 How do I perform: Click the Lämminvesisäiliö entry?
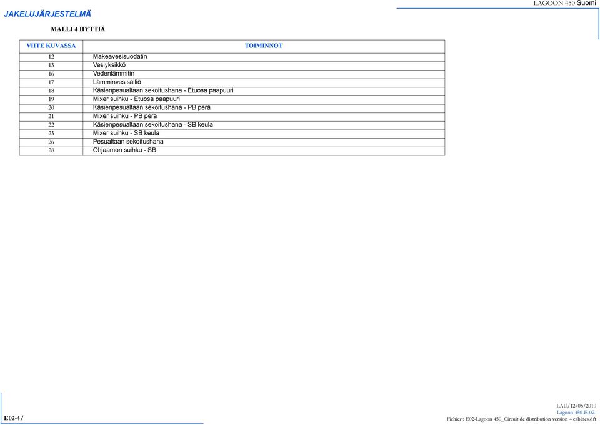click(117, 82)
